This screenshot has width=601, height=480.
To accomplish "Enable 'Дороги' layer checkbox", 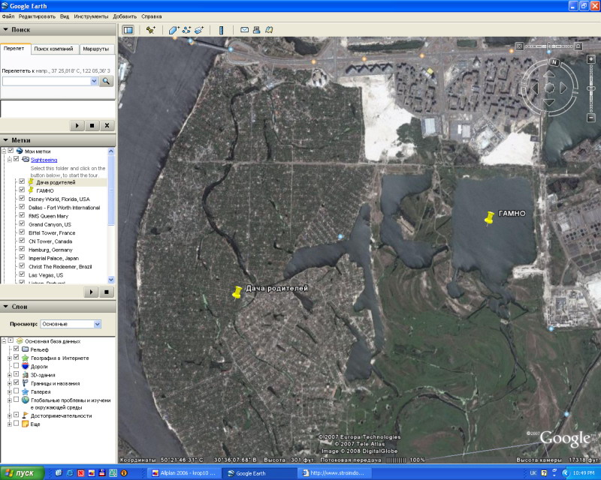I will (x=16, y=365).
